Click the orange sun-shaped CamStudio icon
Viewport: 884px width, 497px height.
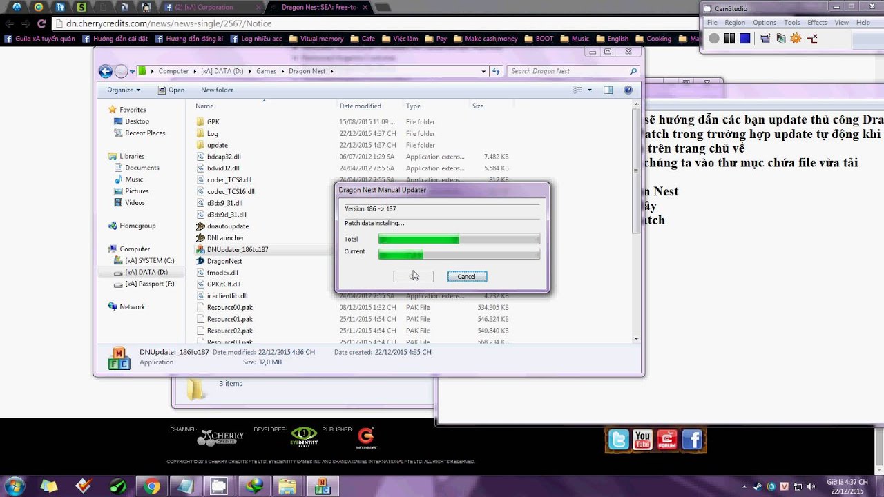pyautogui.click(x=796, y=39)
